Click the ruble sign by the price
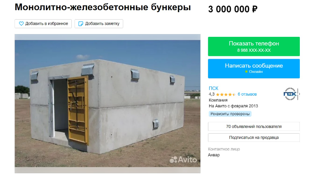 [255, 9]
